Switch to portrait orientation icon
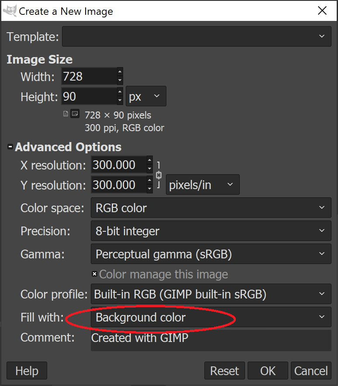The height and width of the screenshot is (386, 338). (66, 114)
